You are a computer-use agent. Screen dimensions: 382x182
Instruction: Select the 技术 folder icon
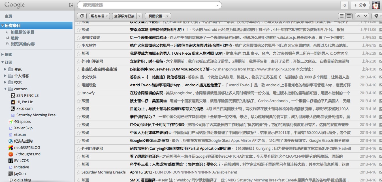pos(10,82)
